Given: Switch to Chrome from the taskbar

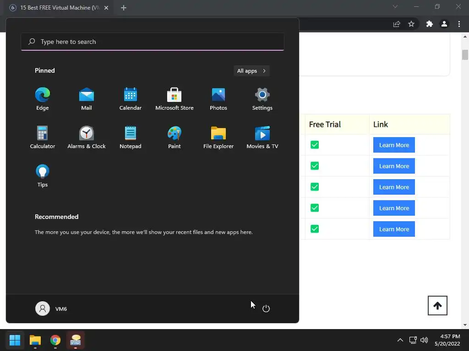Looking at the screenshot, I should click(x=55, y=340).
